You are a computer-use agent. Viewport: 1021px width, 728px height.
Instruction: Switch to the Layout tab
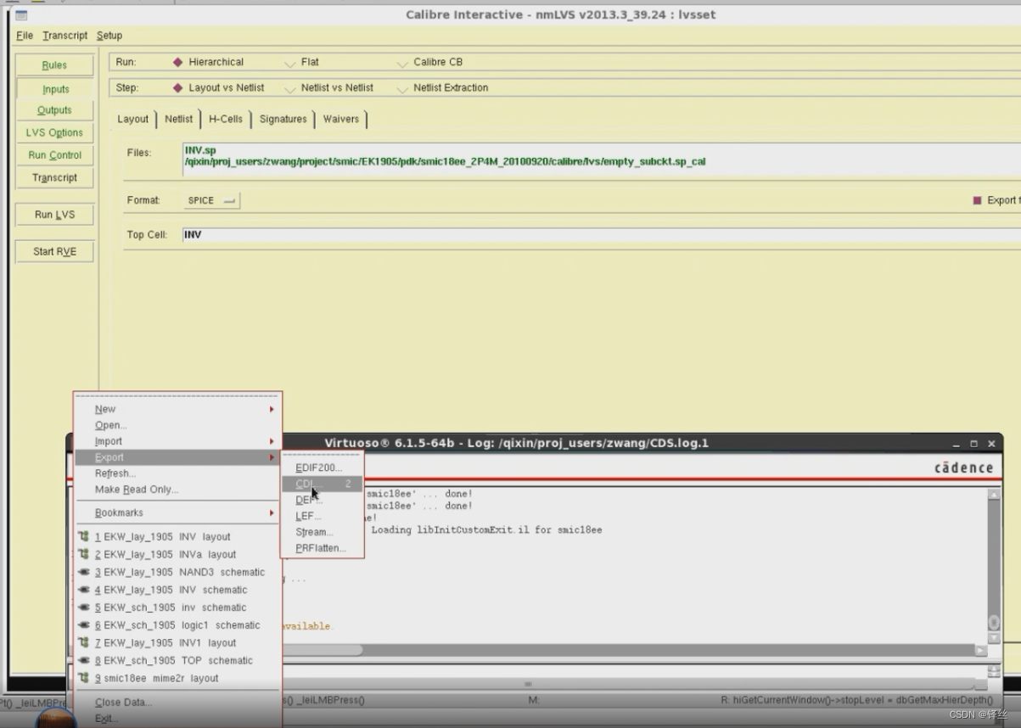pyautogui.click(x=133, y=119)
